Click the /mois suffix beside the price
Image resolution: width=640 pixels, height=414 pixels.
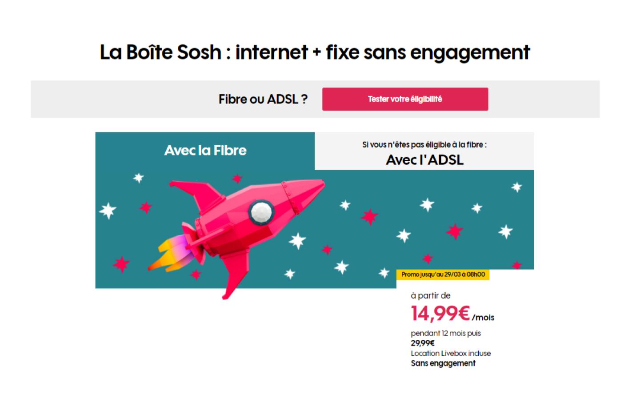(483, 318)
